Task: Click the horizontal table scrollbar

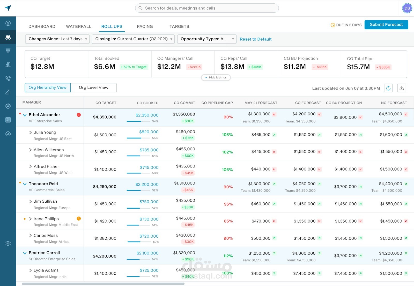Action: click(103, 284)
